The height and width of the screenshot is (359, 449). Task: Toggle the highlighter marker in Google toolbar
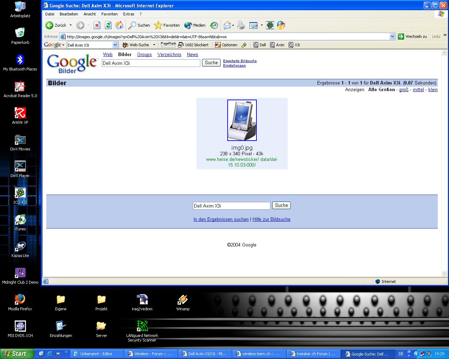coord(244,45)
